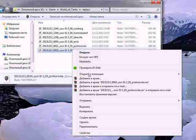Select Загрузки in navigation pane
Screen dimensions: 196x140
click(x=14, y=28)
